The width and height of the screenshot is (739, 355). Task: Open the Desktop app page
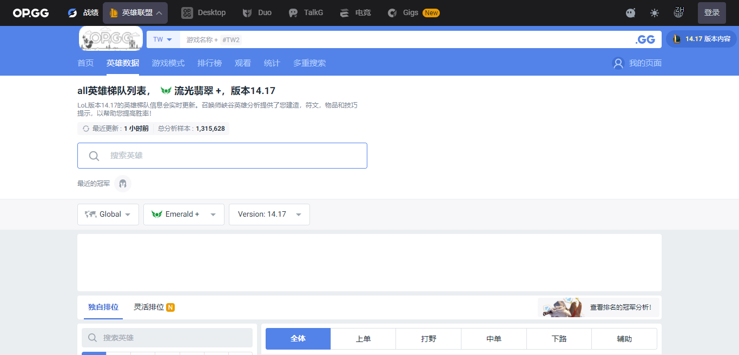tap(203, 13)
